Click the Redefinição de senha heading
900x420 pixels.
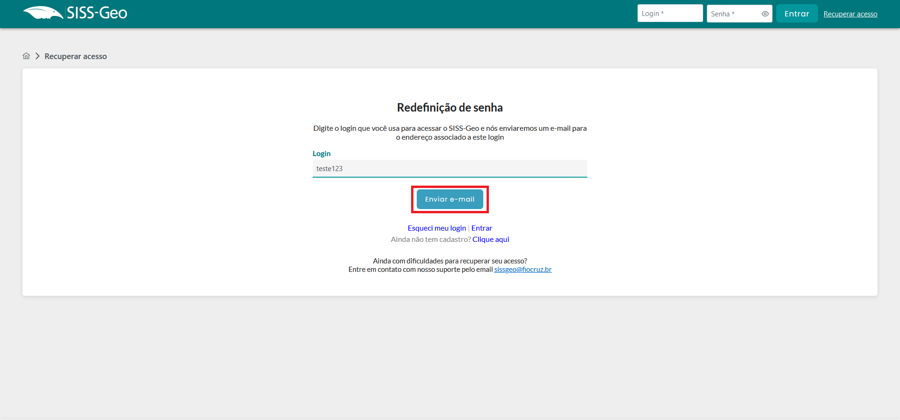tap(450, 108)
